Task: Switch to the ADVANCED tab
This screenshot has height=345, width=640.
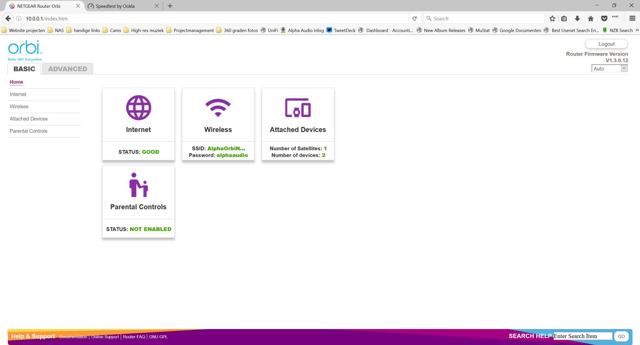Action: pos(67,69)
